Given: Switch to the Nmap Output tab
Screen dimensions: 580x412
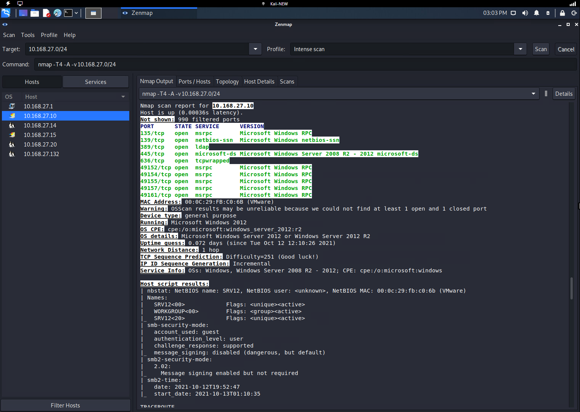Looking at the screenshot, I should (x=156, y=82).
